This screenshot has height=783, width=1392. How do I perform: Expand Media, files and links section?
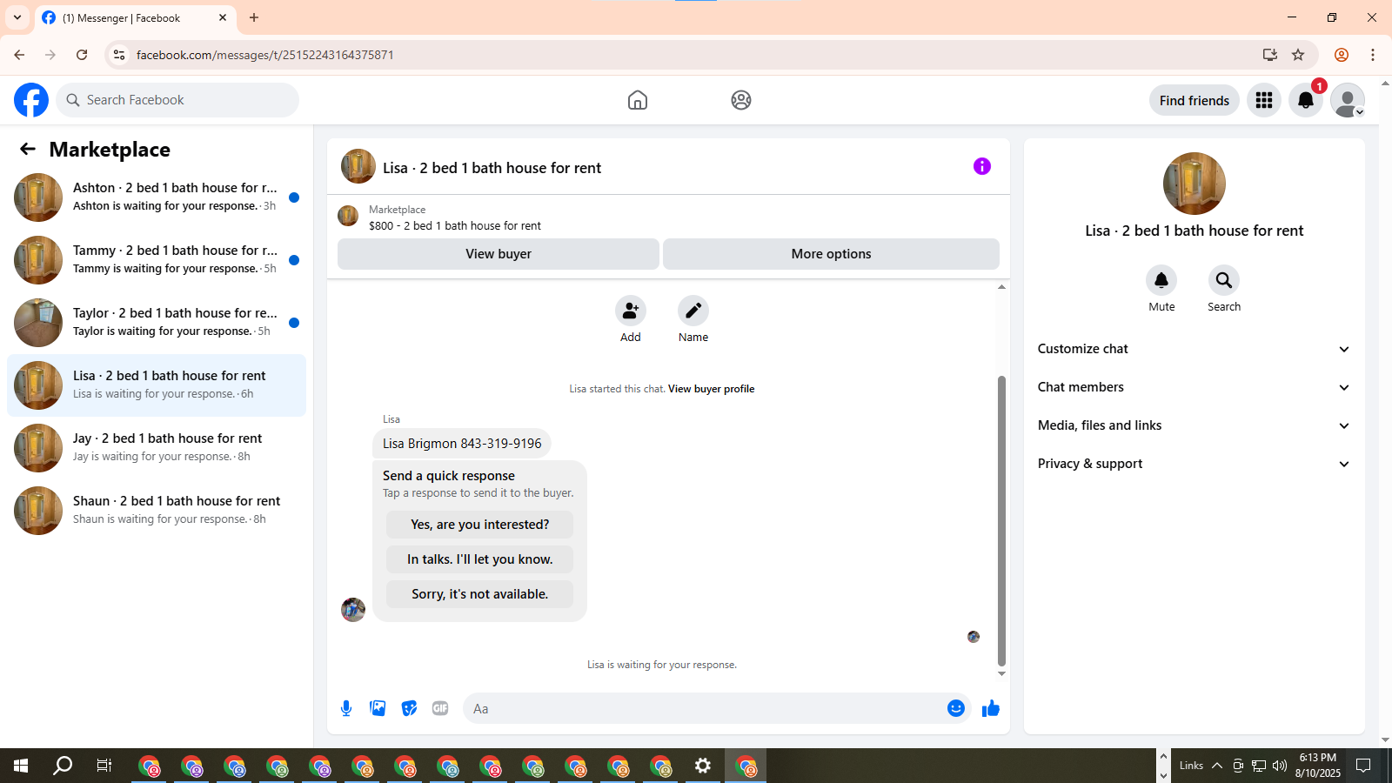click(1194, 425)
